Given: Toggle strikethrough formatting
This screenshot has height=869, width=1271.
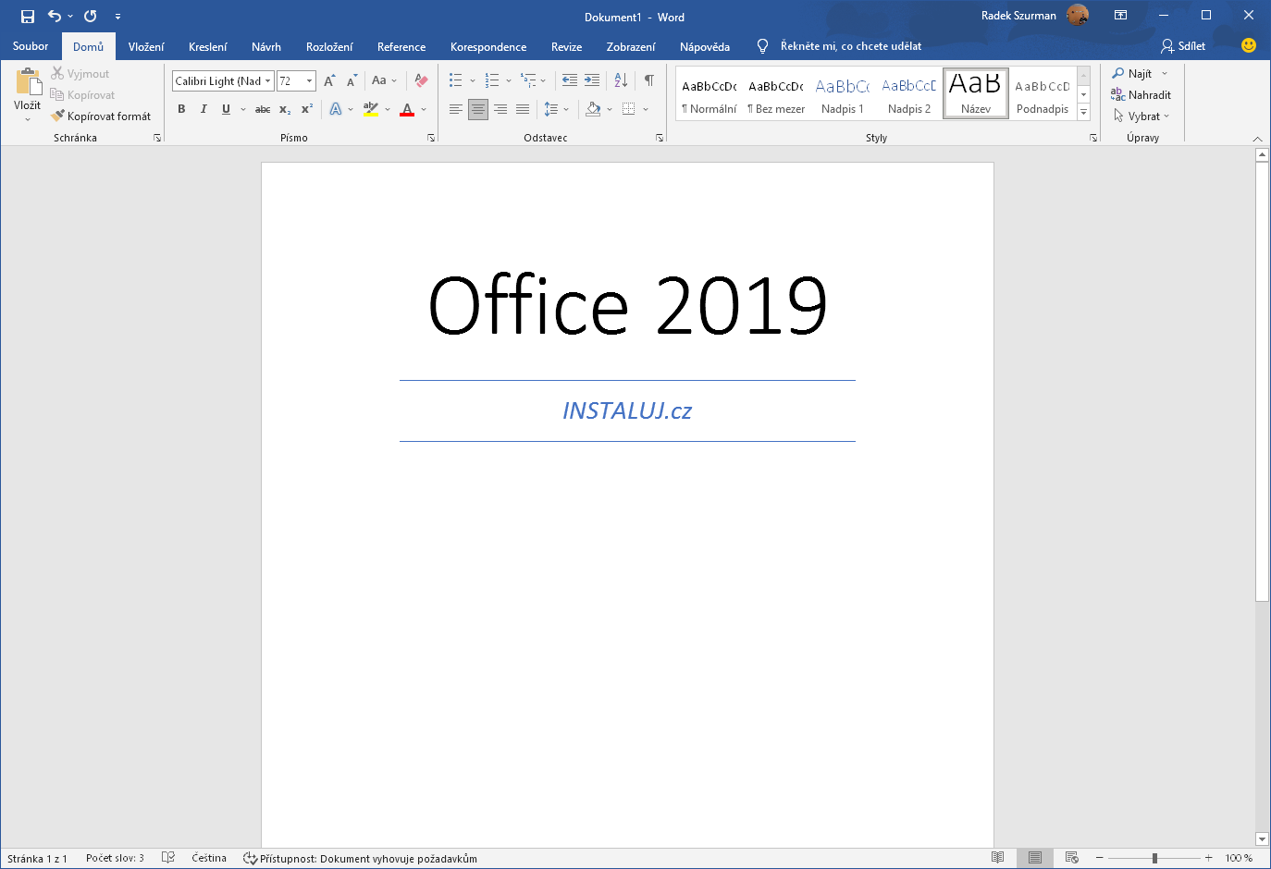Looking at the screenshot, I should pyautogui.click(x=263, y=109).
